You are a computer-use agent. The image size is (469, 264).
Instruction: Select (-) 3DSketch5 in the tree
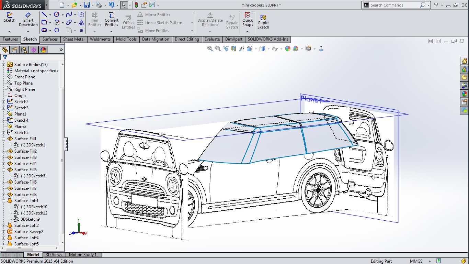[x=33, y=176]
